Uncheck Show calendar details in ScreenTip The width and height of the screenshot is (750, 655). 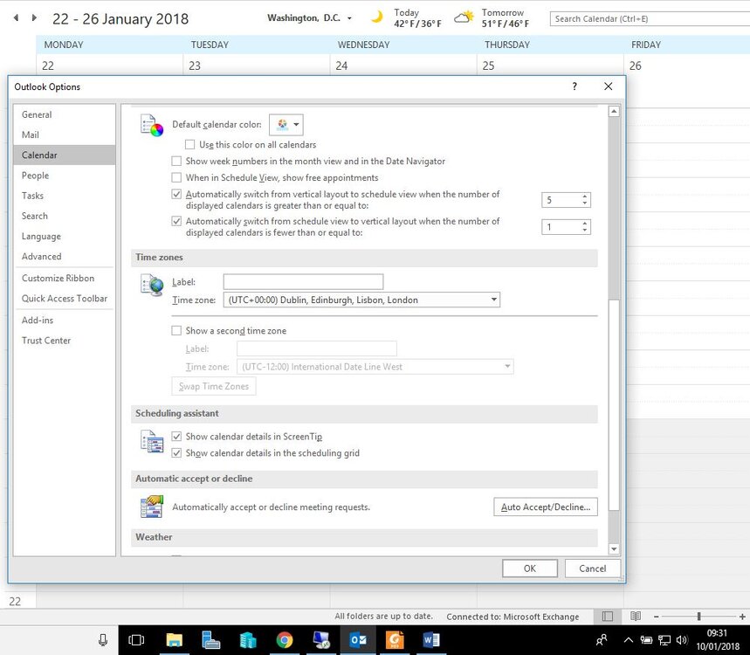pos(176,437)
